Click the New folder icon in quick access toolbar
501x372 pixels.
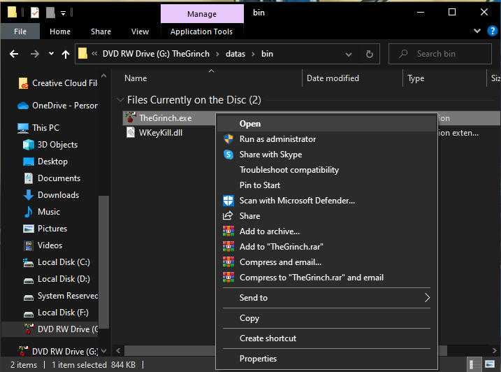(x=50, y=13)
